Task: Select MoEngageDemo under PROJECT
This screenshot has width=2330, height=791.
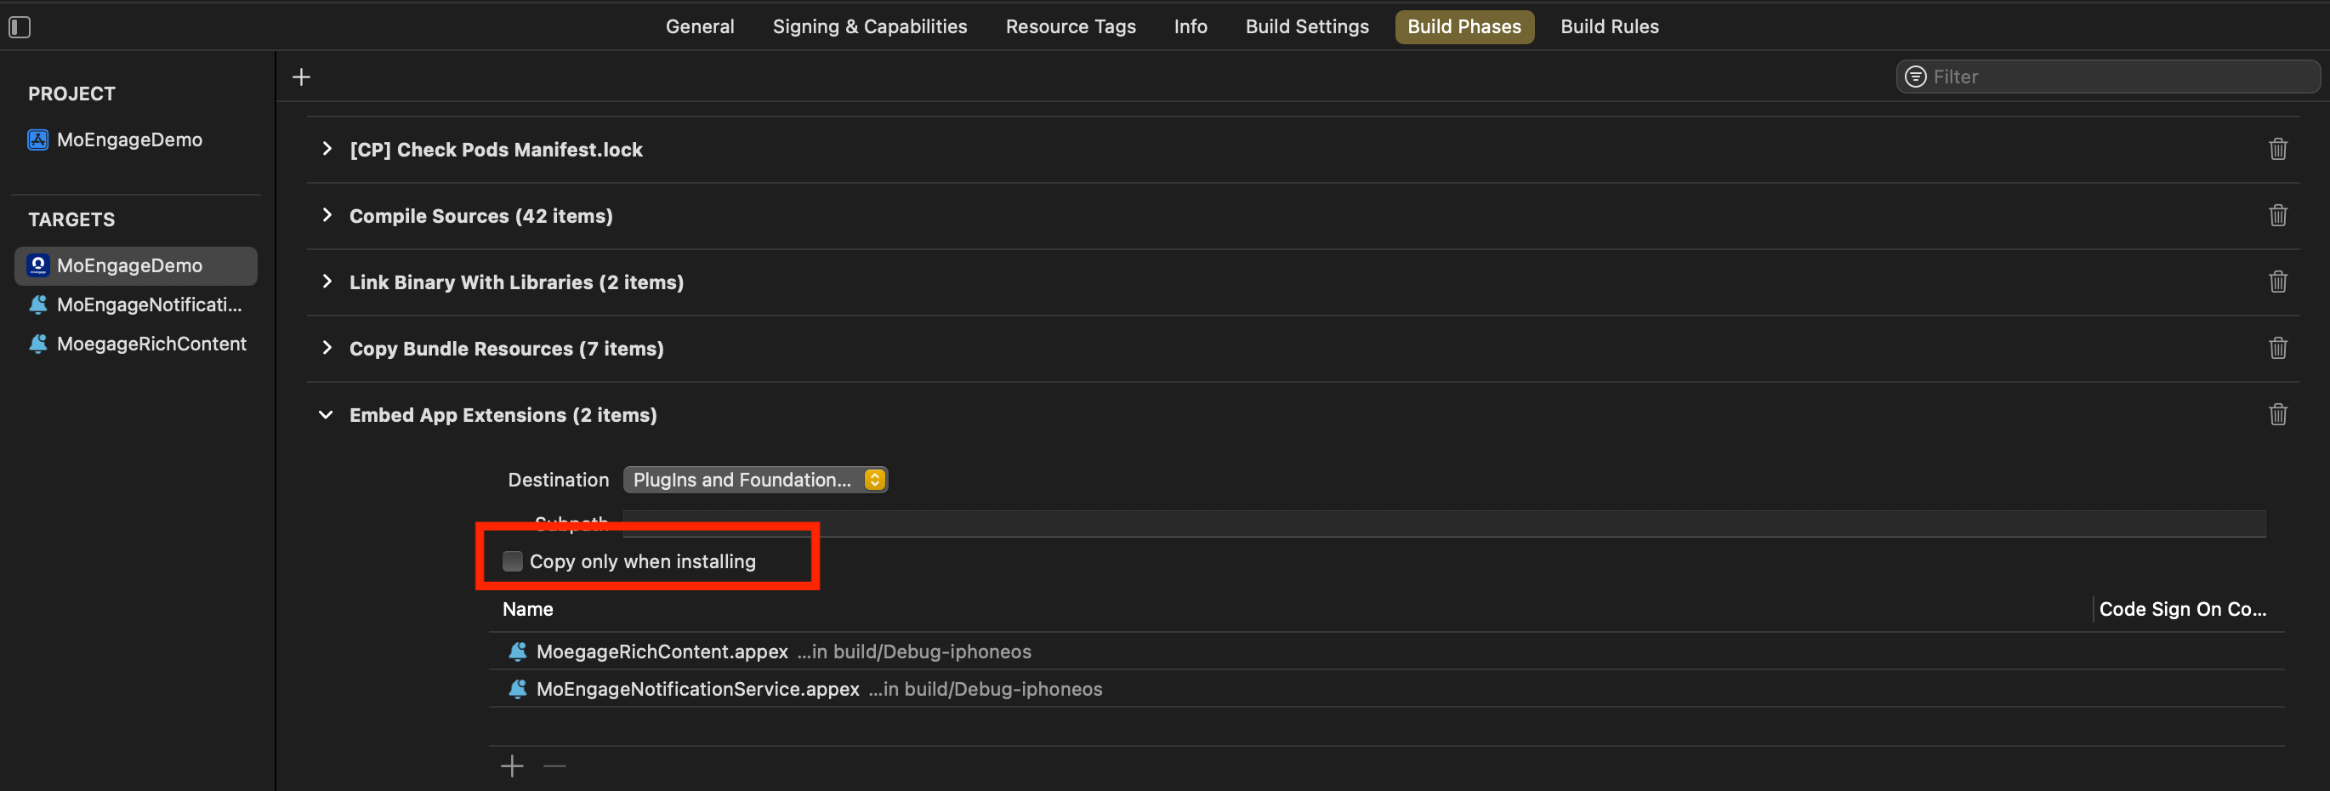Action: click(128, 139)
